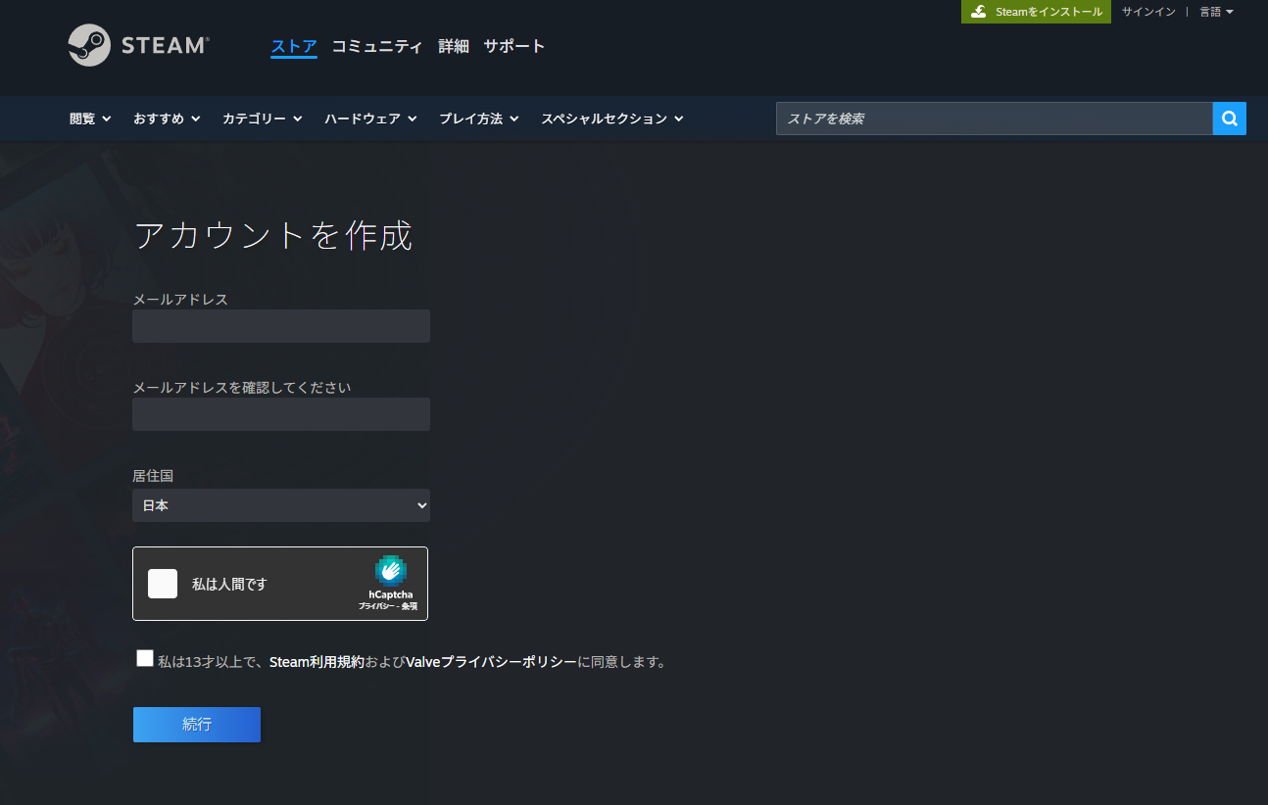
Task: Open the 居住国 country dropdown
Action: pos(281,505)
